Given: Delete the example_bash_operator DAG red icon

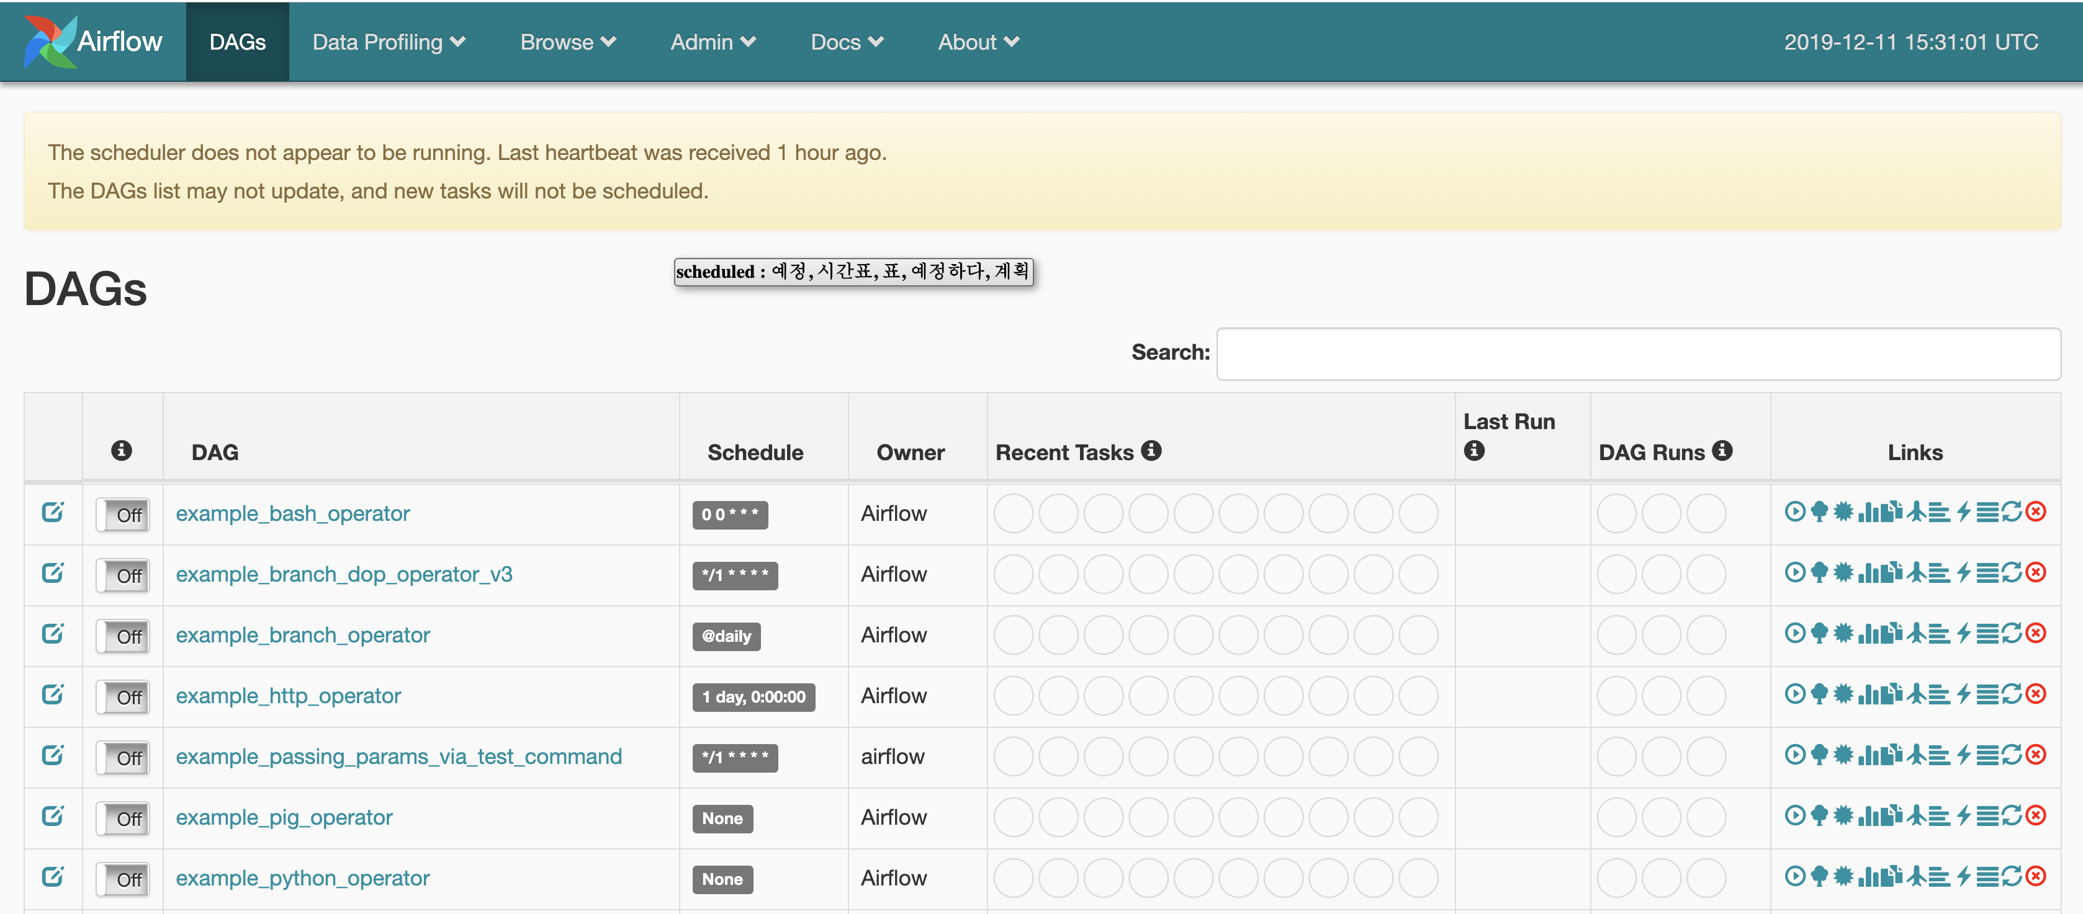Looking at the screenshot, I should tap(2037, 512).
